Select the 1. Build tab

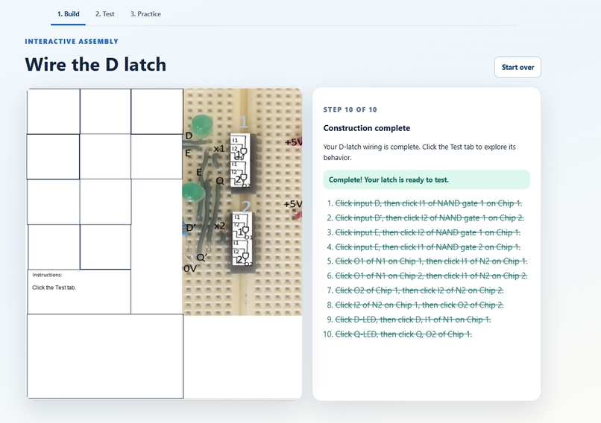pyautogui.click(x=68, y=14)
